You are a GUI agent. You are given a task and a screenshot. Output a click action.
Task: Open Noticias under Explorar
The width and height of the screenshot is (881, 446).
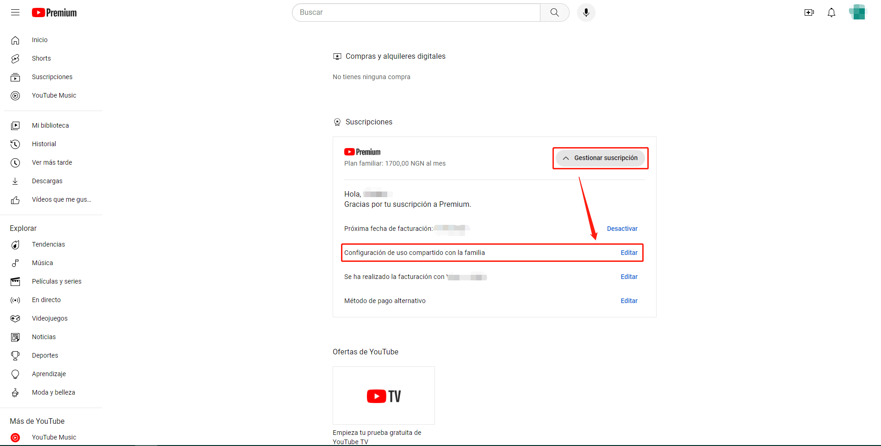[x=44, y=337]
